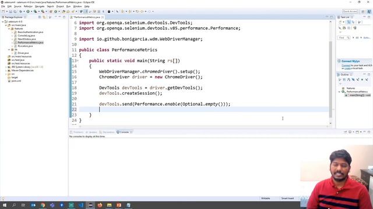
Task: Select Driver.java in Package Explorer
Action: pyautogui.click(x=23, y=53)
